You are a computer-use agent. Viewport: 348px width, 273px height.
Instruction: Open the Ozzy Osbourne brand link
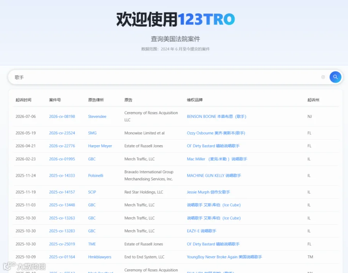coord(216,133)
